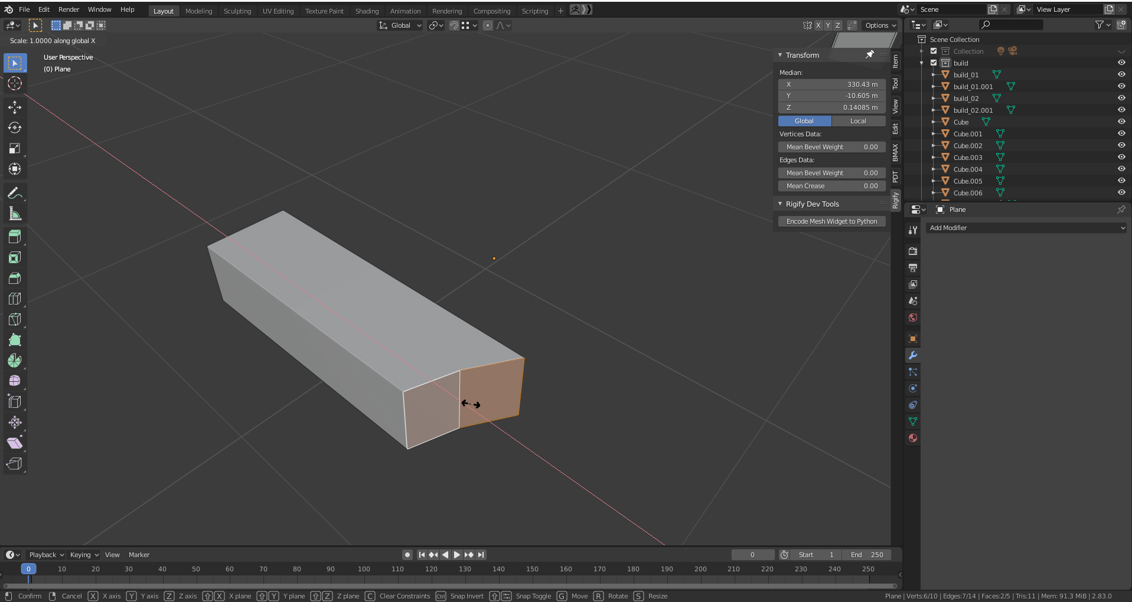Image resolution: width=1132 pixels, height=602 pixels.
Task: Select the Cursor tool in the toolbar
Action: point(15,83)
